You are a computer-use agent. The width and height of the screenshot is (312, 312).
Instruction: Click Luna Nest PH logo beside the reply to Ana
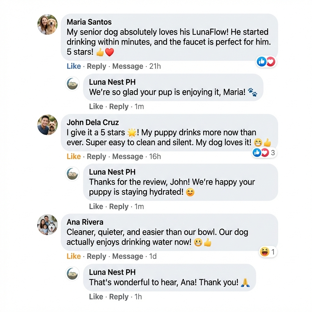[73, 274]
